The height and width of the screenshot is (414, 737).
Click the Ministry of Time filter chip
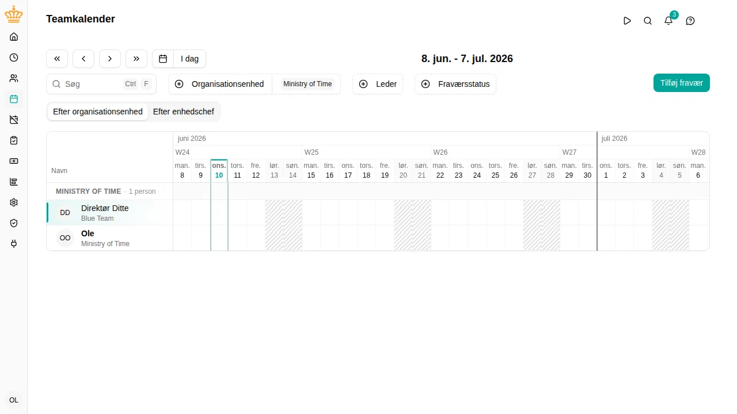tap(307, 84)
